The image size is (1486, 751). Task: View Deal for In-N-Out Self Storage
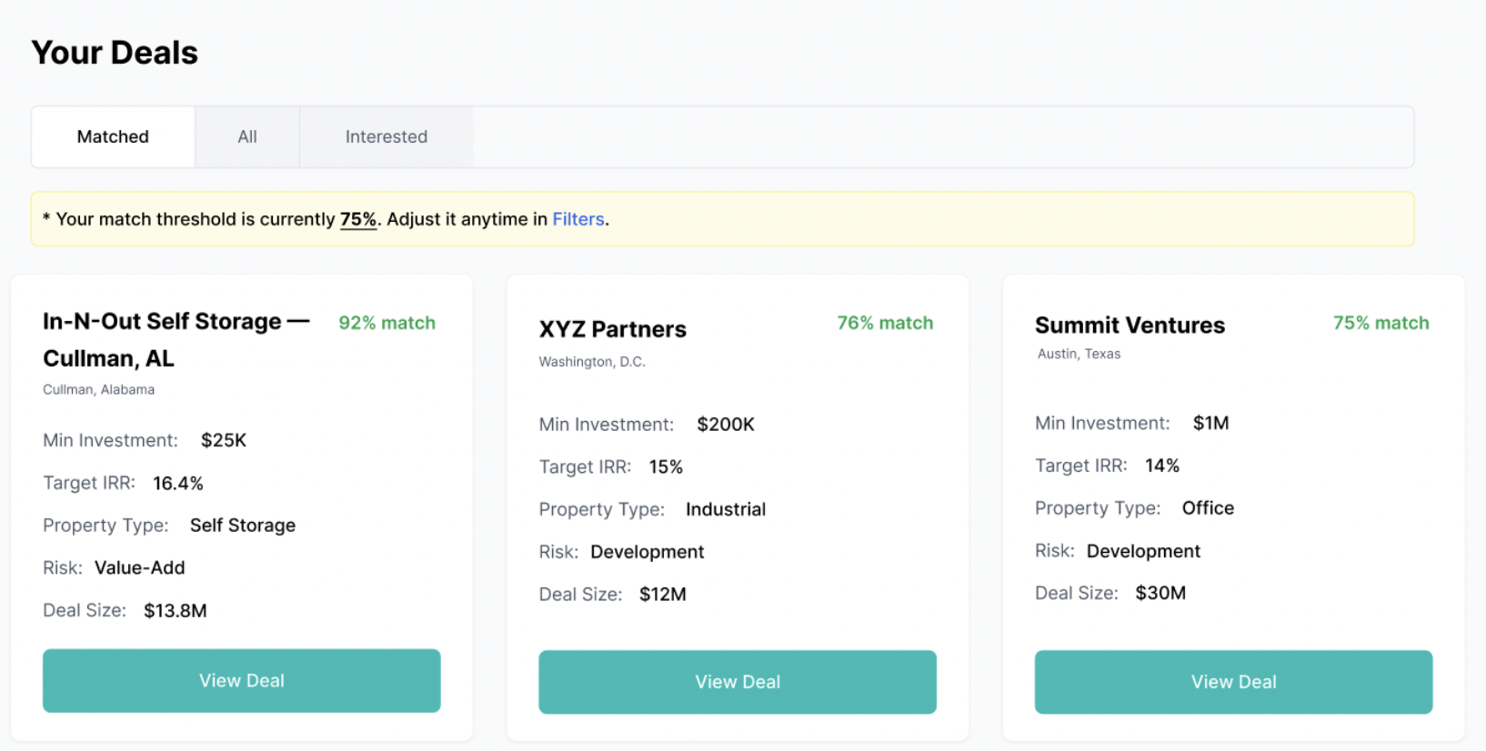[x=241, y=680]
